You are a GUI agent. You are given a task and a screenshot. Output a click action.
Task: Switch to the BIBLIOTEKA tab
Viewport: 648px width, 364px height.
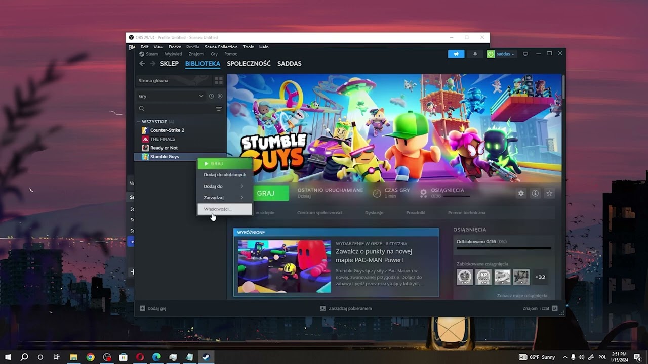coord(202,64)
